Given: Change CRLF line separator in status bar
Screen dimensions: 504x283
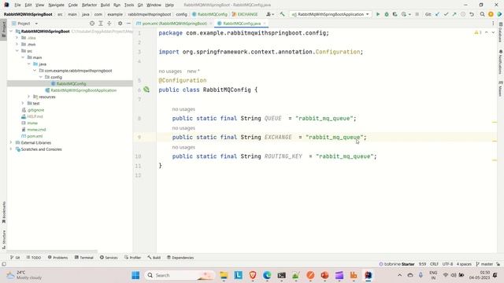Looking at the screenshot, I should pyautogui.click(x=434, y=264).
